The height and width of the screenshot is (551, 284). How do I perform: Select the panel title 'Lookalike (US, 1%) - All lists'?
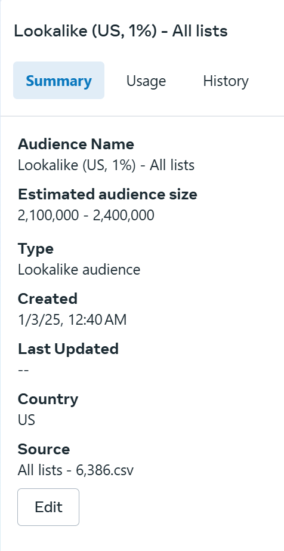[121, 31]
